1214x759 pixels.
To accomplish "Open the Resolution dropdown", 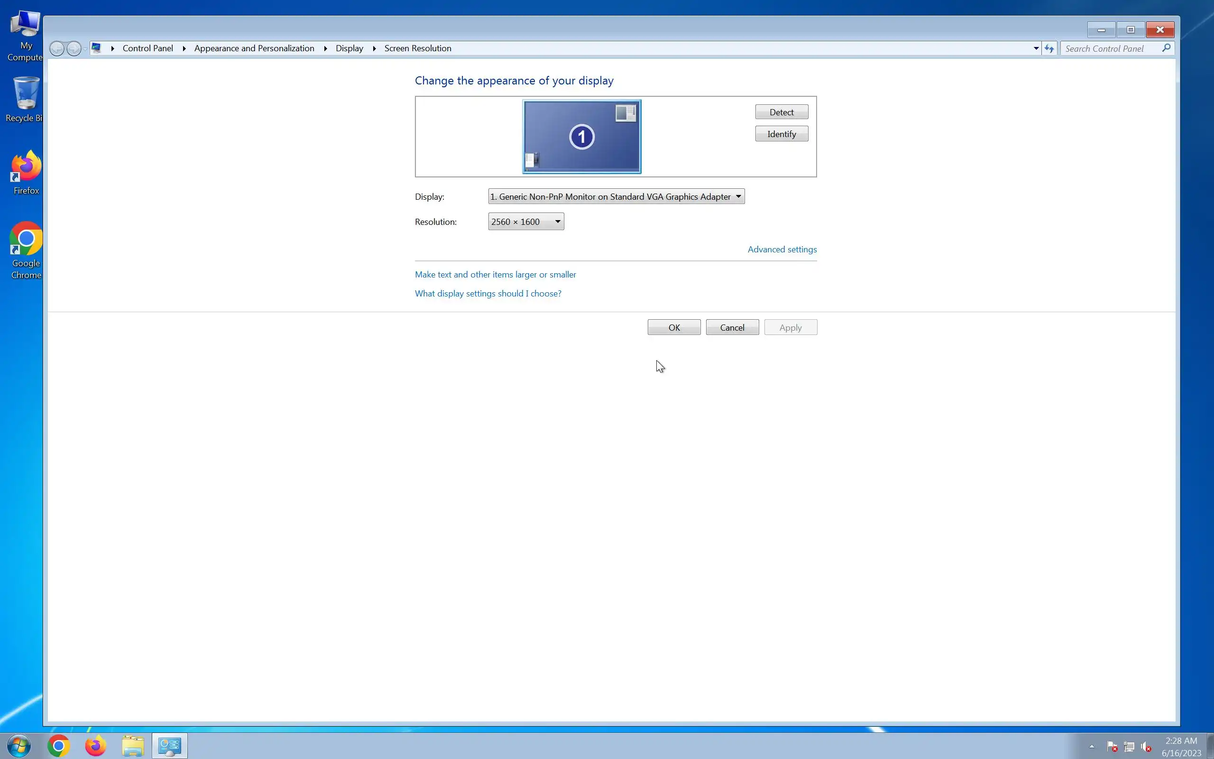I will tap(526, 222).
